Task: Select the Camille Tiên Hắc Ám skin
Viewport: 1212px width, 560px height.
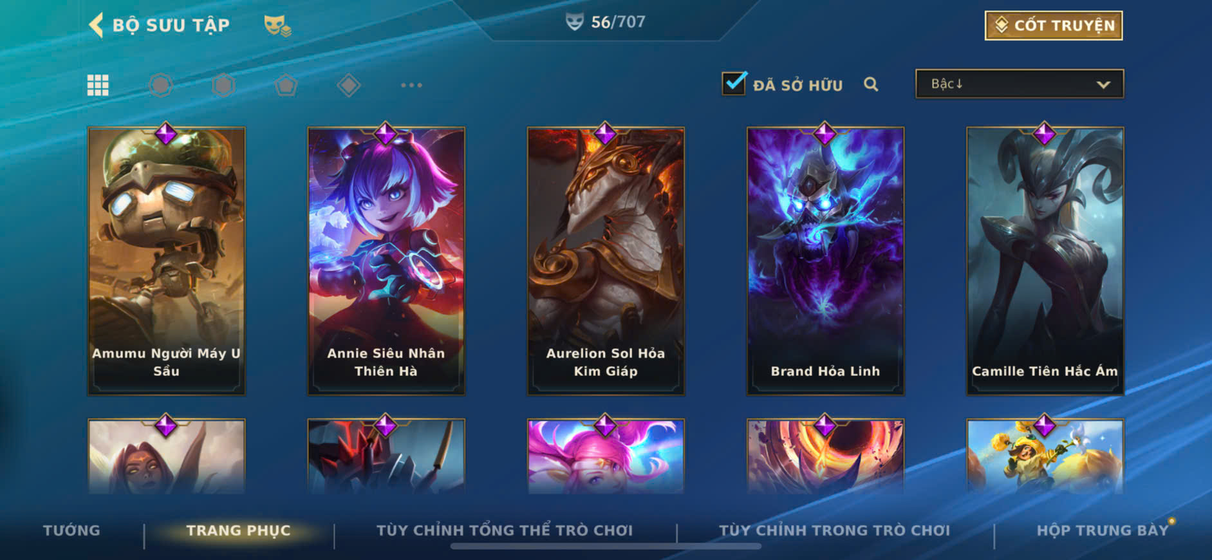Action: click(x=1045, y=261)
